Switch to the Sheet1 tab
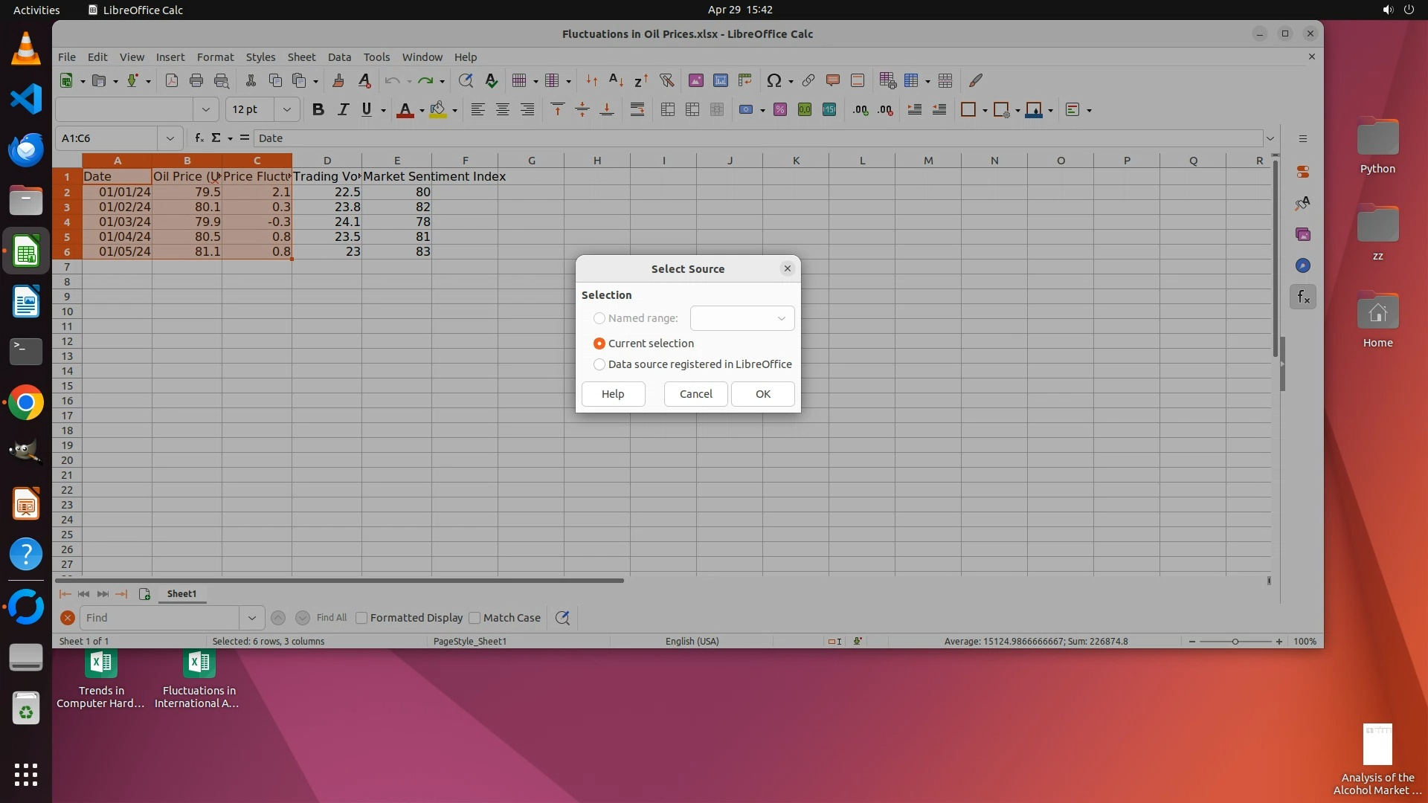The width and height of the screenshot is (1428, 803). click(x=181, y=594)
